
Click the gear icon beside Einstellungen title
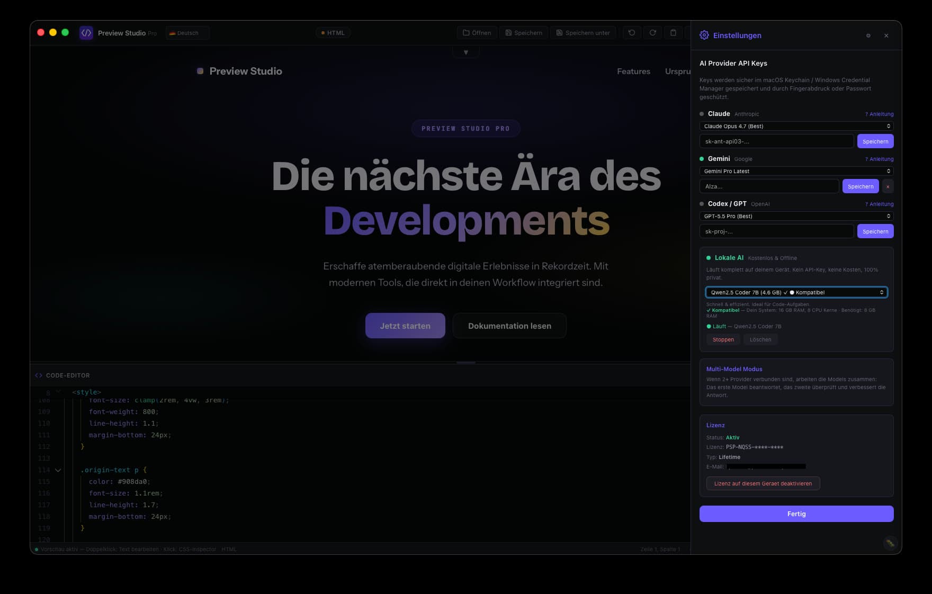tap(704, 35)
